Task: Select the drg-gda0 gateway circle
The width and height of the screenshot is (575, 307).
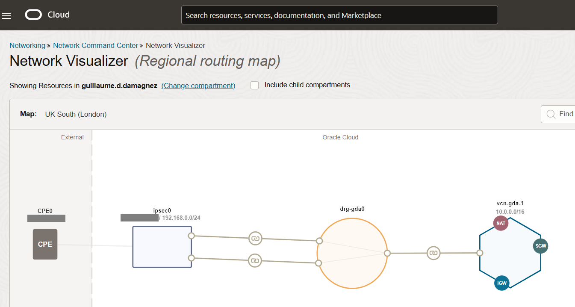Action: coord(352,254)
